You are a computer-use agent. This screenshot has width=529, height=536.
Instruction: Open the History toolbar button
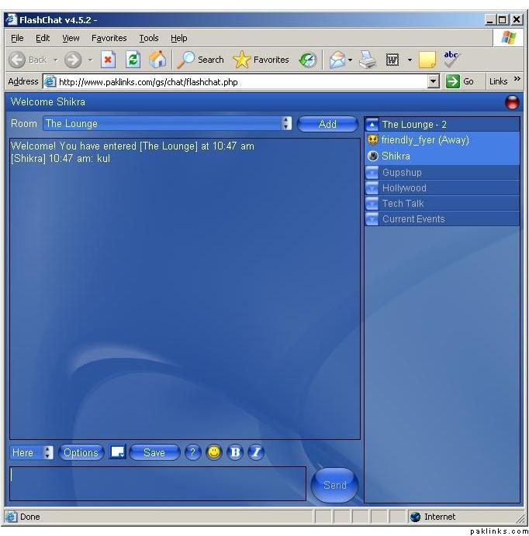pyautogui.click(x=308, y=60)
